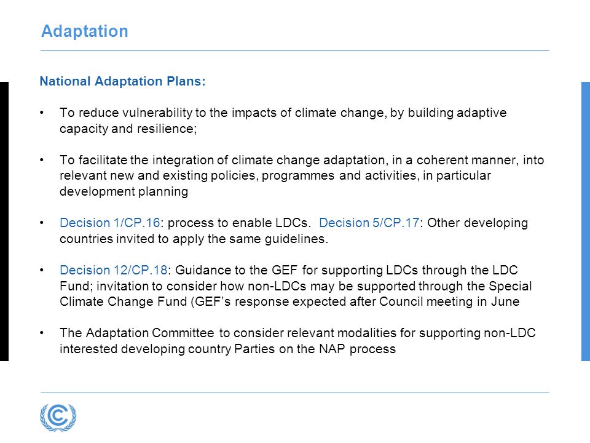The height and width of the screenshot is (443, 590).
Task: Click the horizontal line under the title
Action: click(x=295, y=50)
